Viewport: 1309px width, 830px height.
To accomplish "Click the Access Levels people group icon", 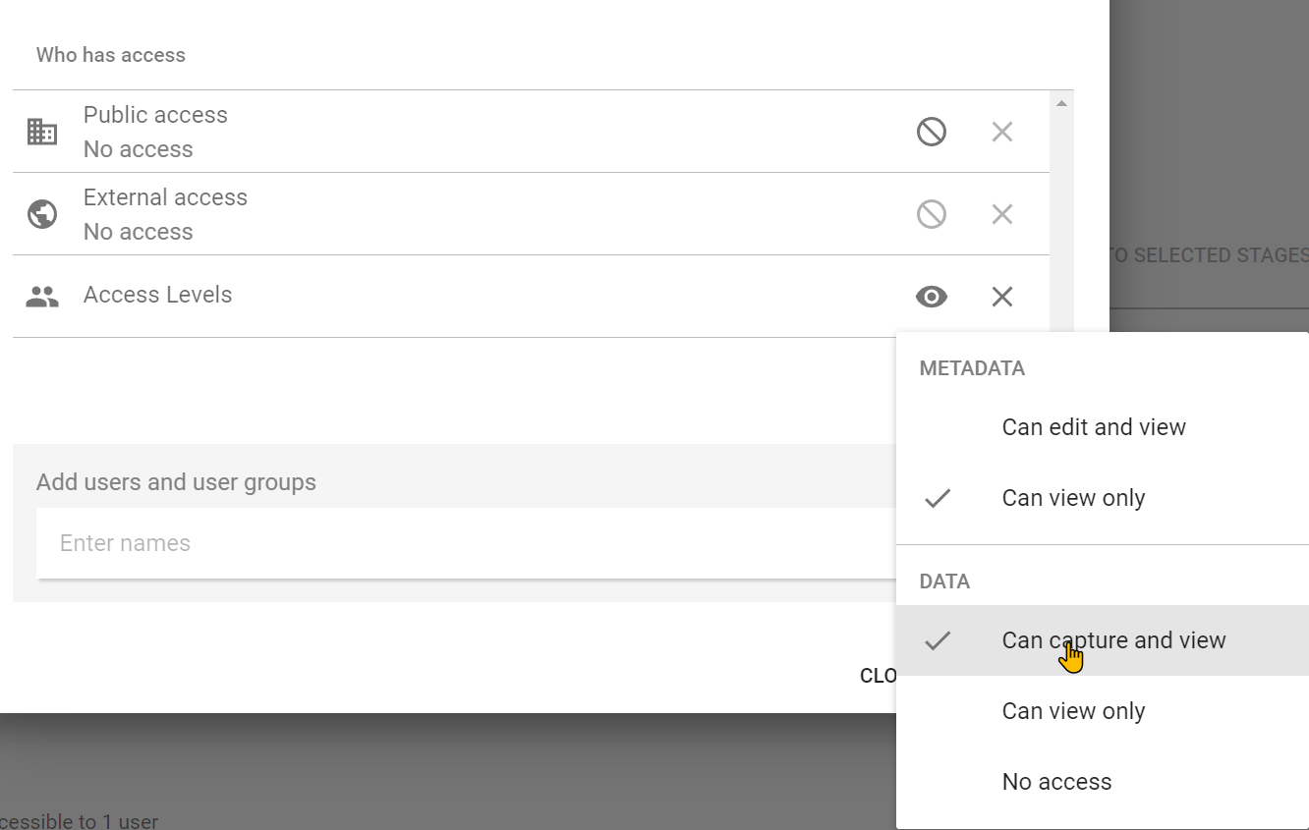I will coord(42,297).
